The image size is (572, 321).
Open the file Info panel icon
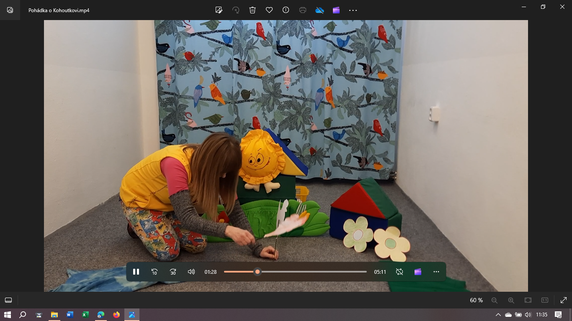pyautogui.click(x=286, y=10)
